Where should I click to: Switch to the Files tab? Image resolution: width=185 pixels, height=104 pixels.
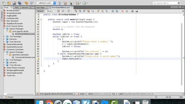click(x=17, y=8)
